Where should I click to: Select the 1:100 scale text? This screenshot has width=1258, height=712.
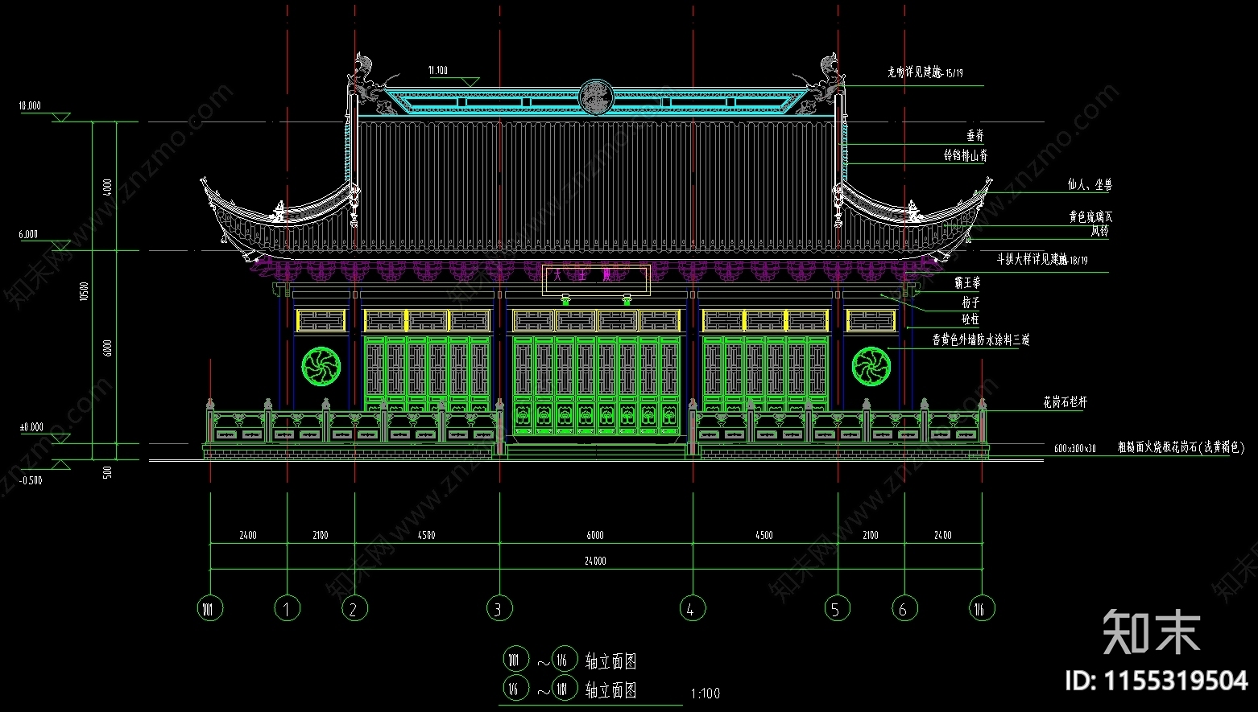(x=706, y=693)
